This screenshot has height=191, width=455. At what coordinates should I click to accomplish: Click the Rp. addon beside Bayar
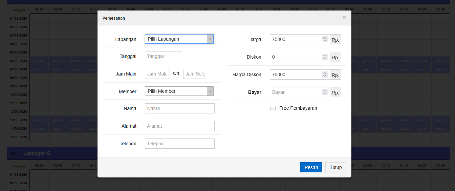(335, 92)
